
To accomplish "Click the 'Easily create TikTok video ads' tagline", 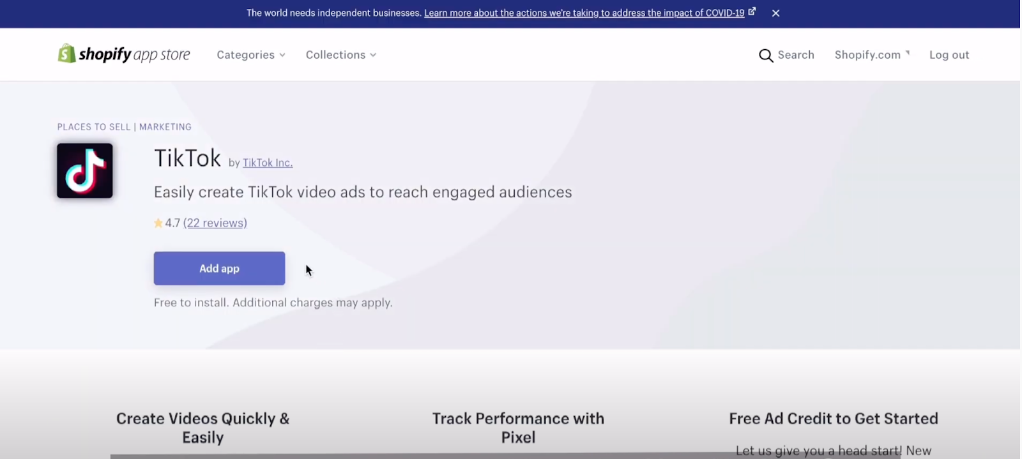I will coord(363,192).
